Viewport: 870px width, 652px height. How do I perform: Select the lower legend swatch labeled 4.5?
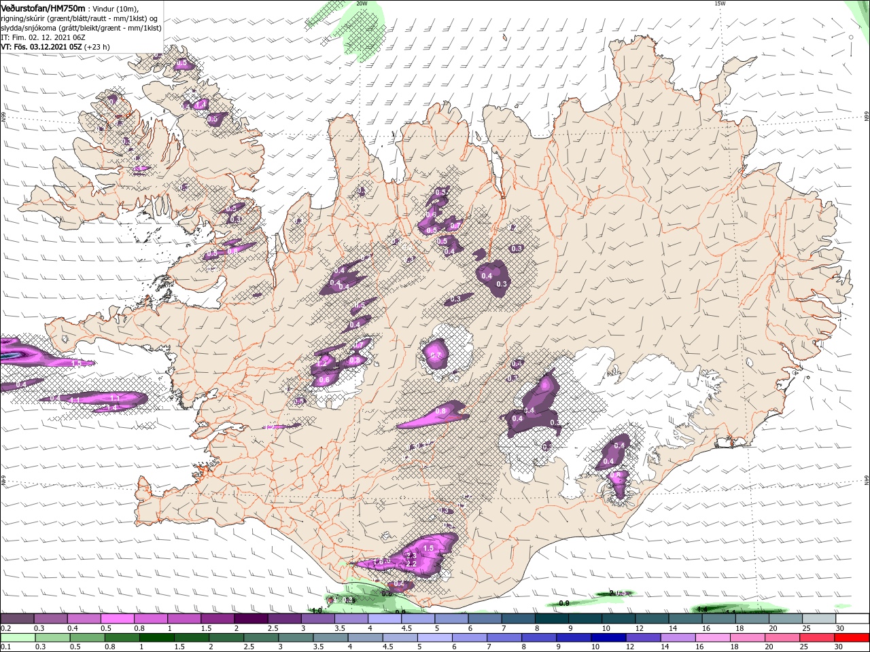tap(400, 638)
